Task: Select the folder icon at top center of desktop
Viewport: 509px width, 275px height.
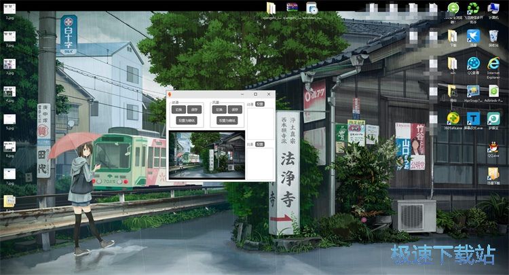Action: click(271, 10)
